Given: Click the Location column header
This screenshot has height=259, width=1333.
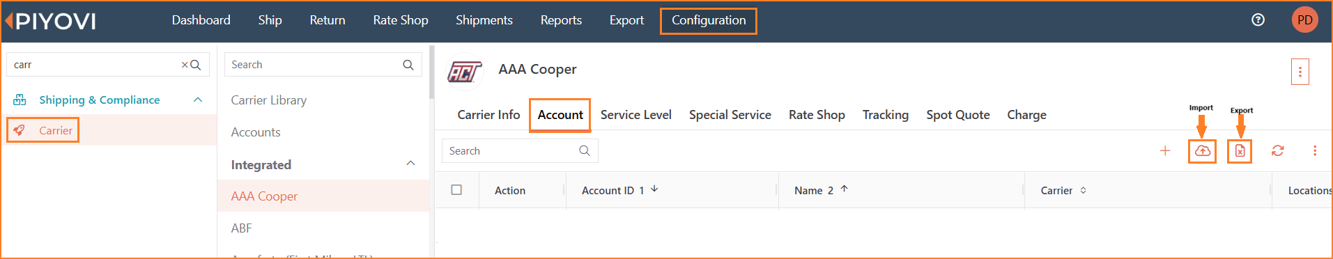Looking at the screenshot, I should 1310,190.
